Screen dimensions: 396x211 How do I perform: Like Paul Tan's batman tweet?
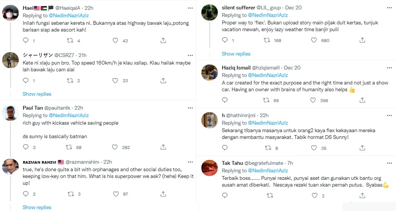click(116, 148)
